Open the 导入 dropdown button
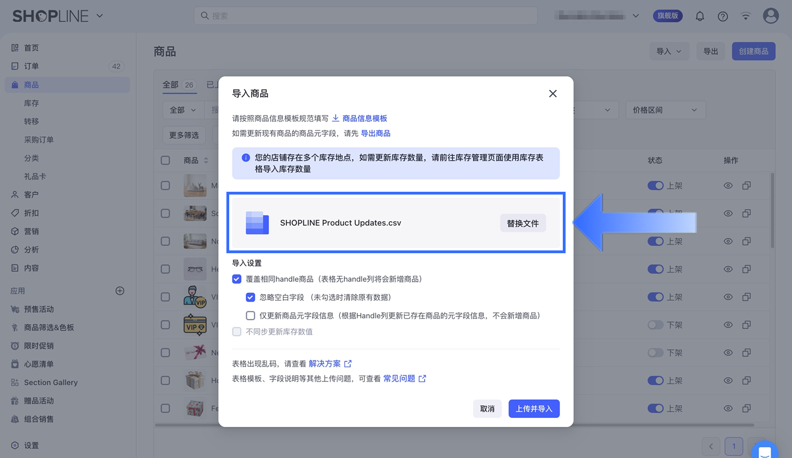This screenshot has height=458, width=792. coord(669,51)
